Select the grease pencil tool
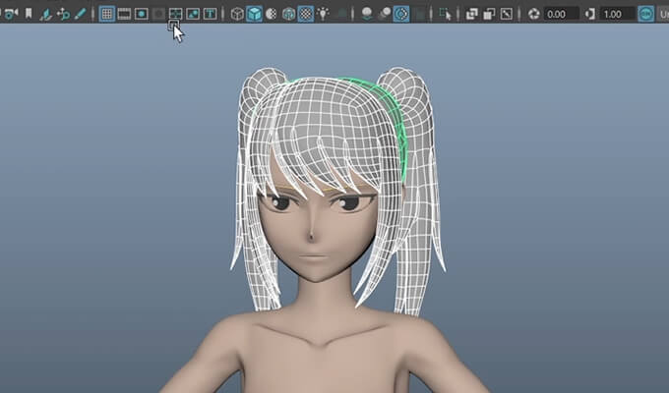Viewport: 669px width, 393px height. tap(80, 14)
